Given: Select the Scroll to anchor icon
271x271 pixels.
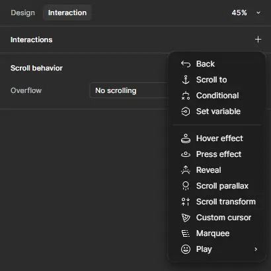Looking at the screenshot, I should [186, 80].
